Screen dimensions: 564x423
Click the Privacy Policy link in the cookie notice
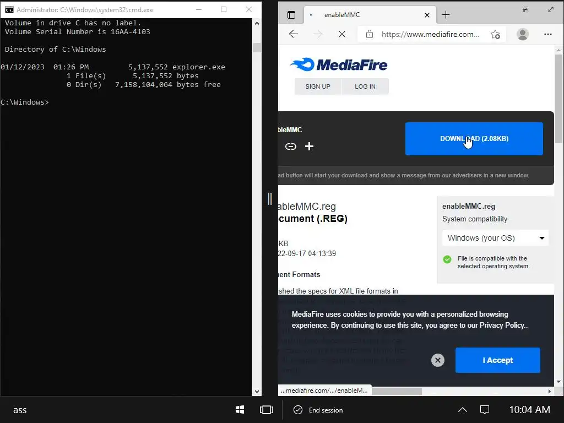[x=502, y=325]
